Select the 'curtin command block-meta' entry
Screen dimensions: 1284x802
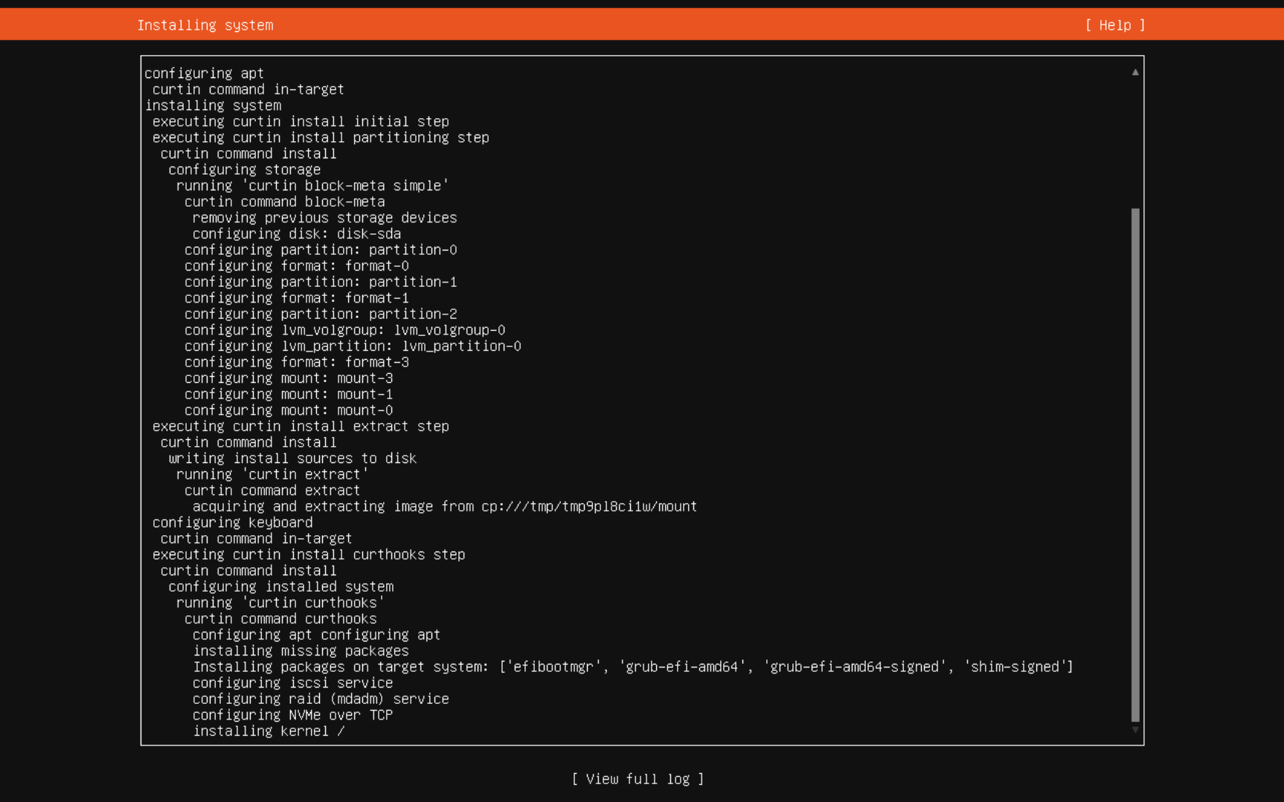click(x=285, y=201)
